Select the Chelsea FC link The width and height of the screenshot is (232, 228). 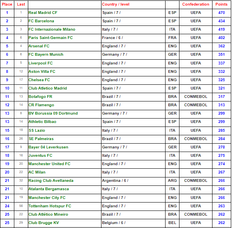(x=39, y=80)
